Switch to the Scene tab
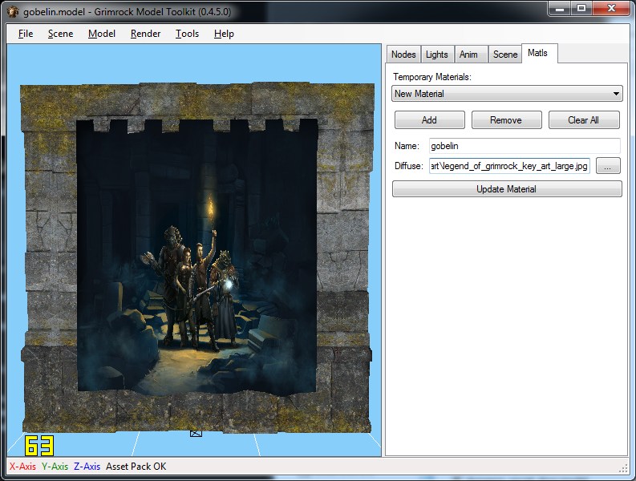This screenshot has width=636, height=481. (505, 55)
